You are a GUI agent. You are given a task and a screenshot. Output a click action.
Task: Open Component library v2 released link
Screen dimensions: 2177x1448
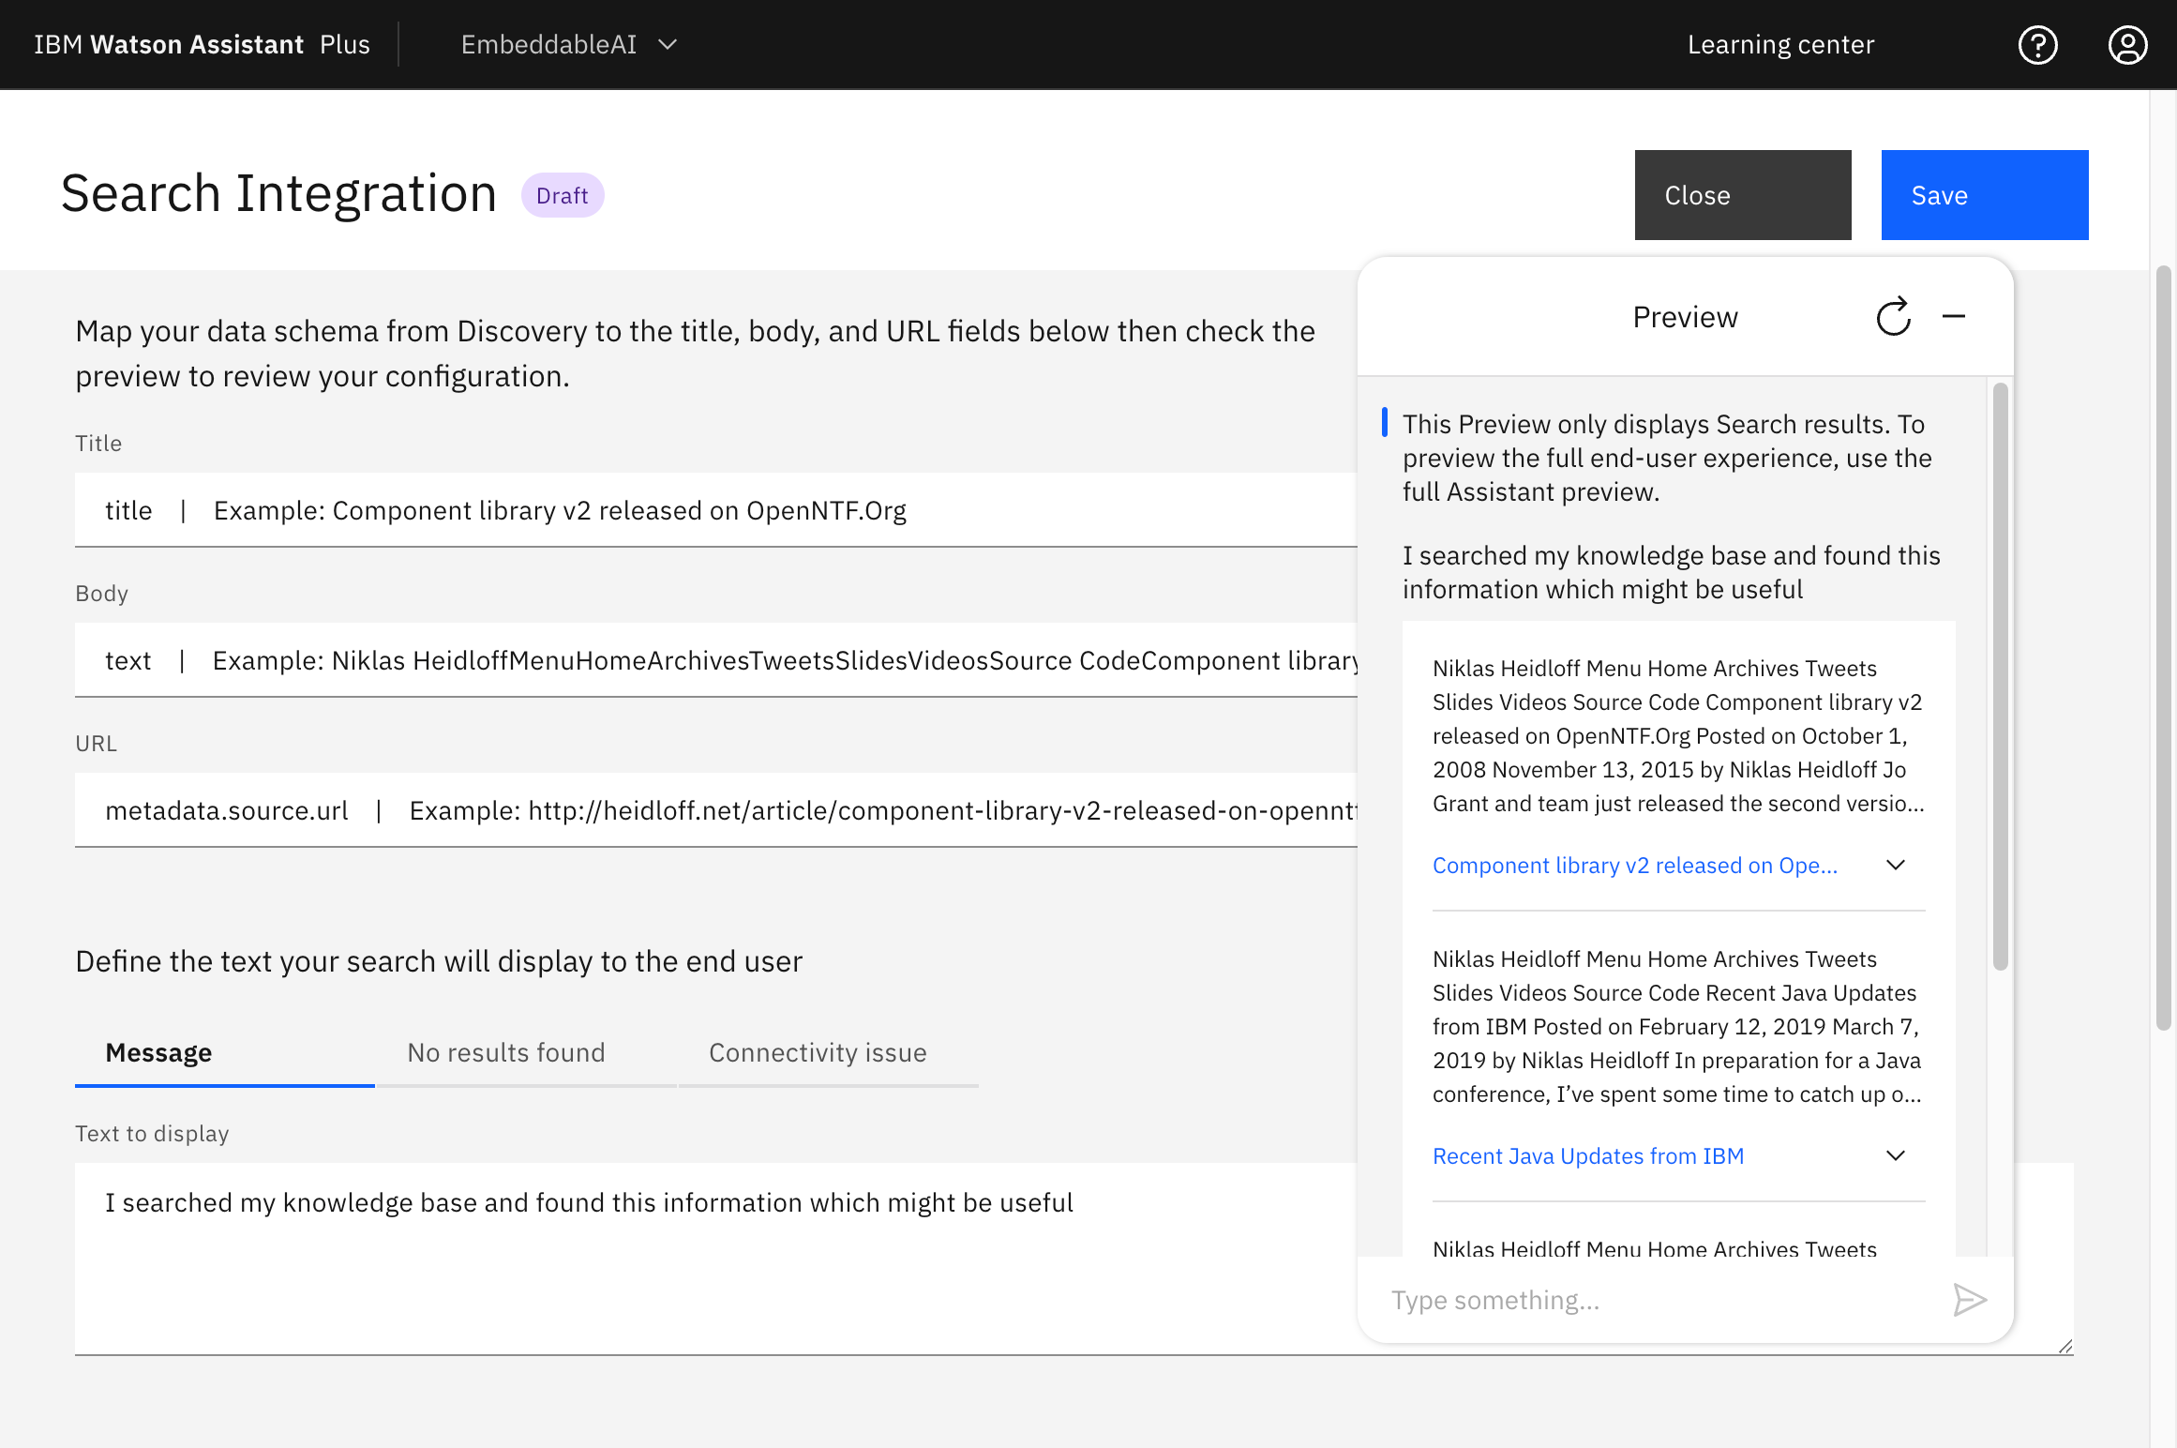point(1635,865)
